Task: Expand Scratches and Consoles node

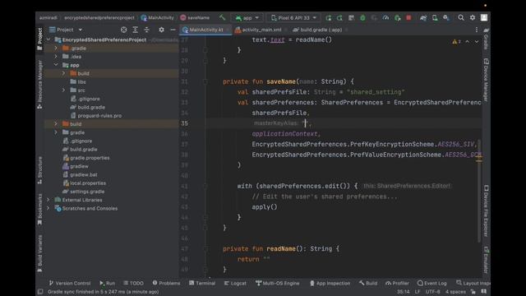Action: pyautogui.click(x=48, y=208)
